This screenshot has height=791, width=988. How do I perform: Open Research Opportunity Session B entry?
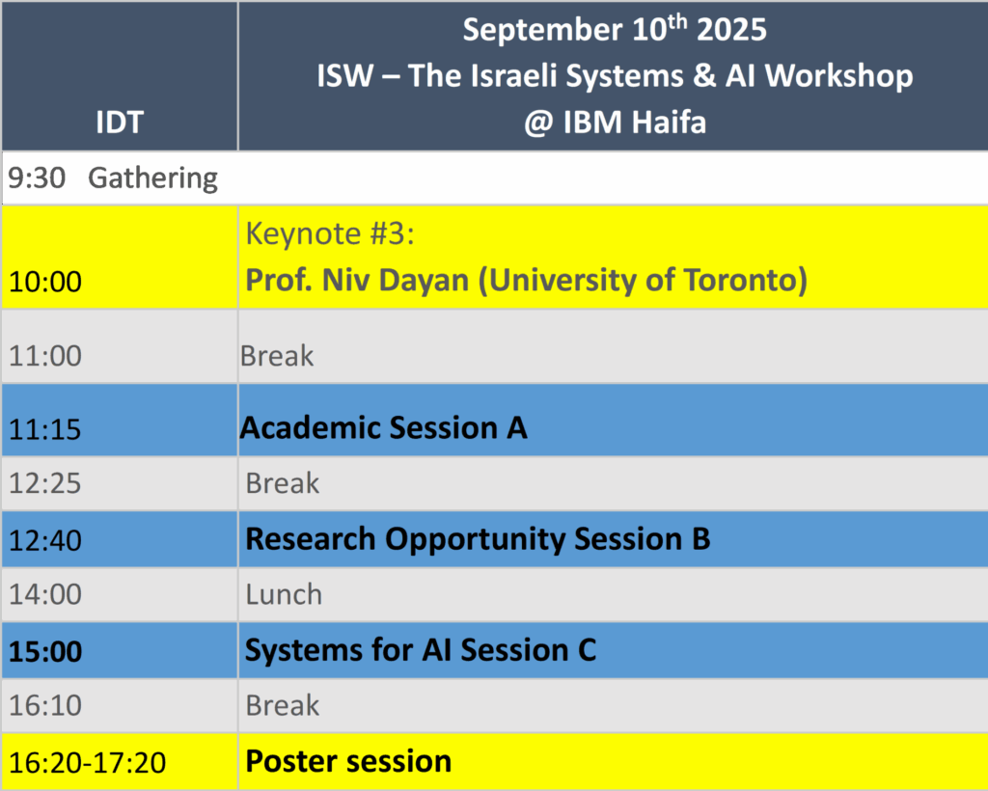pyautogui.click(x=478, y=539)
